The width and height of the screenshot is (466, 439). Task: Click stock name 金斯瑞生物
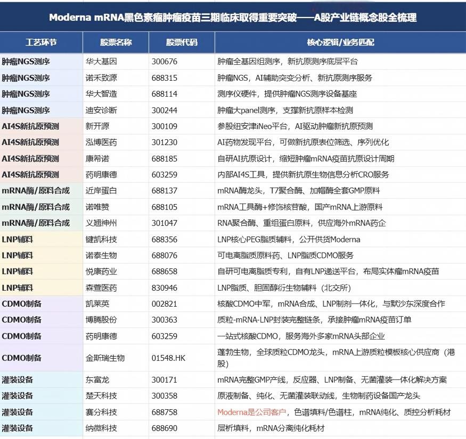click(x=105, y=358)
